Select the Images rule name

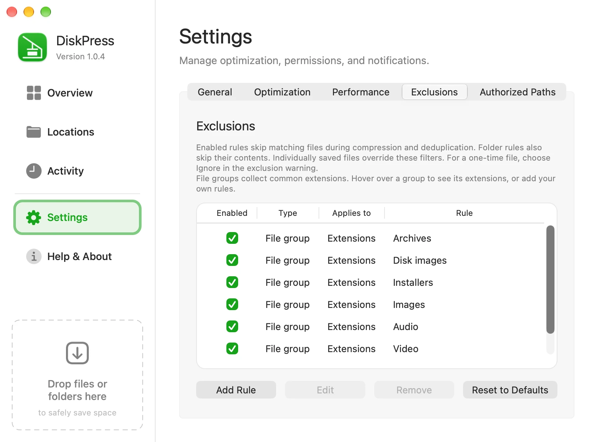coord(409,305)
